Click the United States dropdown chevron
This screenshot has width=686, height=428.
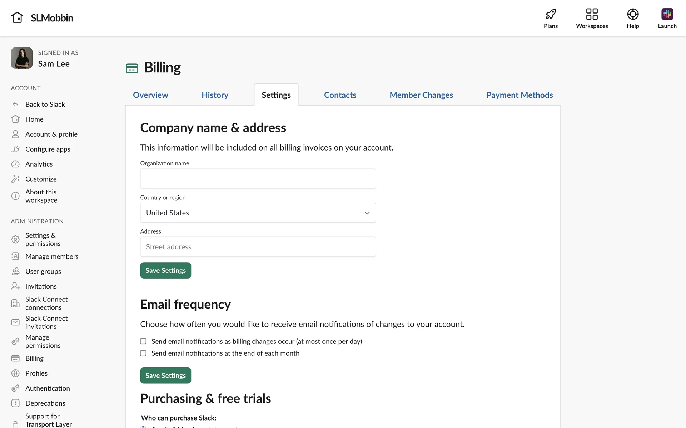367,213
